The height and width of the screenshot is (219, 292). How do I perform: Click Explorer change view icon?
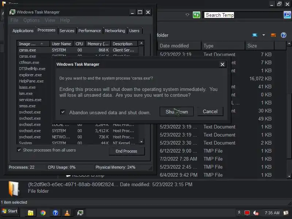254,35
